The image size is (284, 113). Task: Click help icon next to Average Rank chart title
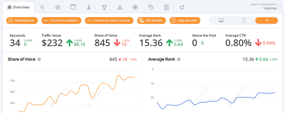(x=179, y=59)
